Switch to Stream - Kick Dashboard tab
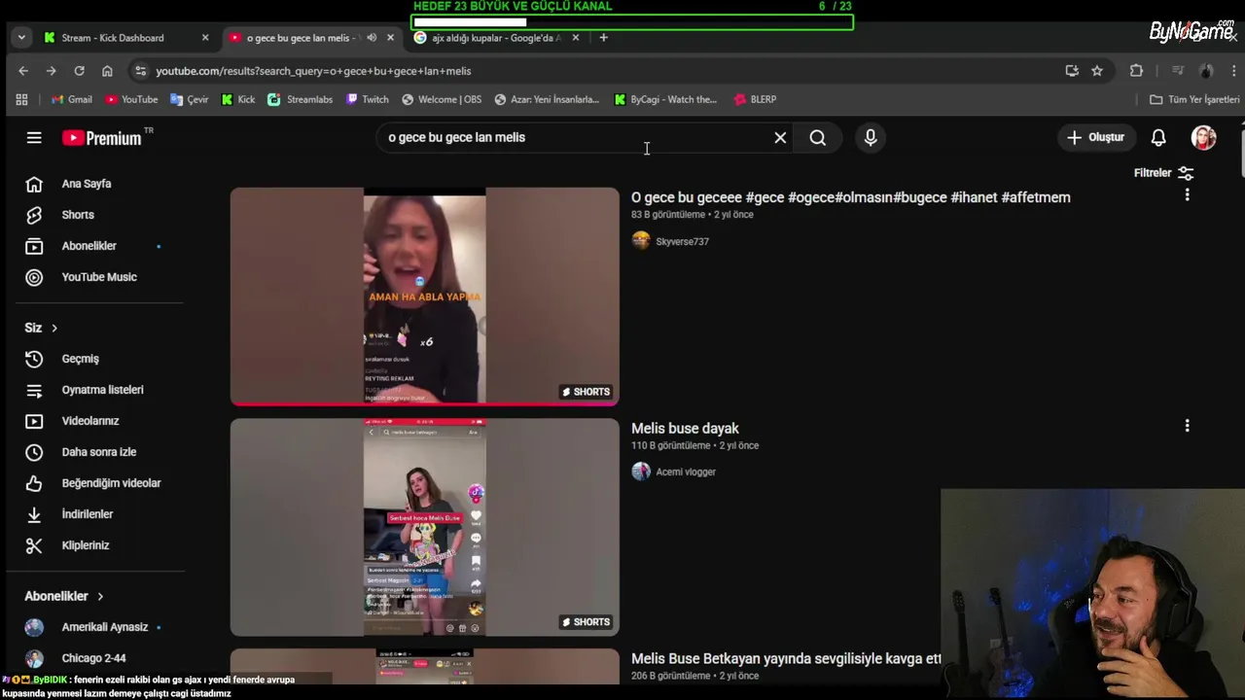This screenshot has height=700, width=1245. click(124, 38)
